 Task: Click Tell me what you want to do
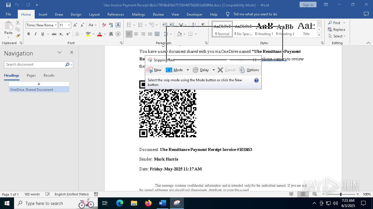255,14
